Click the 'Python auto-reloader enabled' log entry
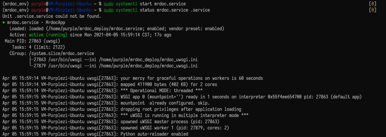This screenshot has width=386, height=137. tap(154, 134)
